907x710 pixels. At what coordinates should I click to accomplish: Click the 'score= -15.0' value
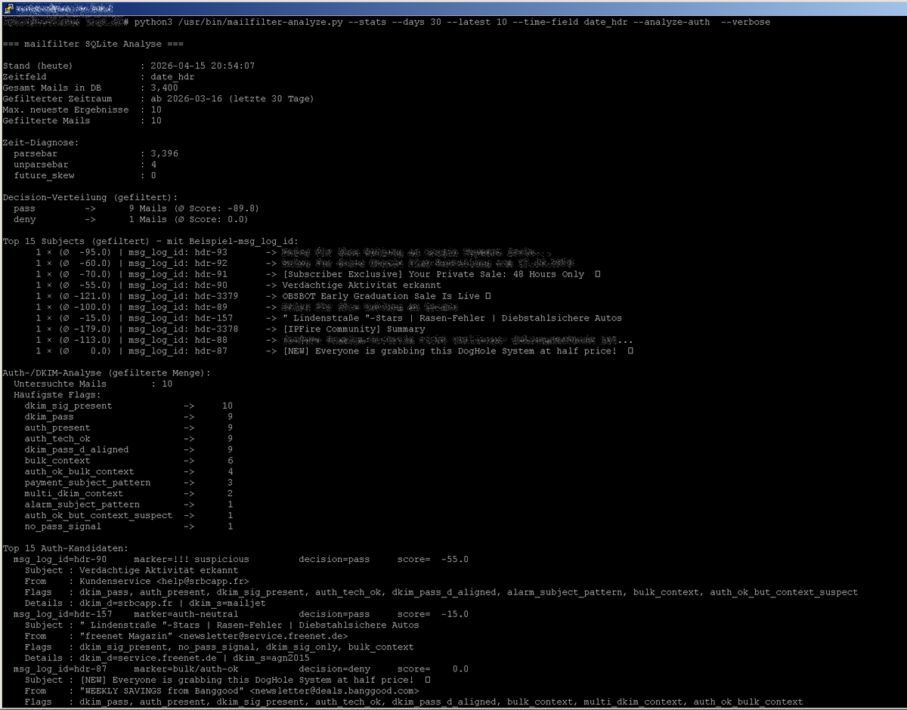tap(433, 614)
